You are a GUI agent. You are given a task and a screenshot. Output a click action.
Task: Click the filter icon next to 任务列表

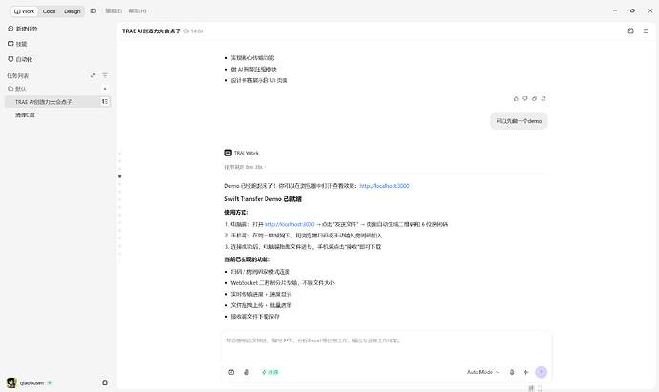click(x=105, y=75)
